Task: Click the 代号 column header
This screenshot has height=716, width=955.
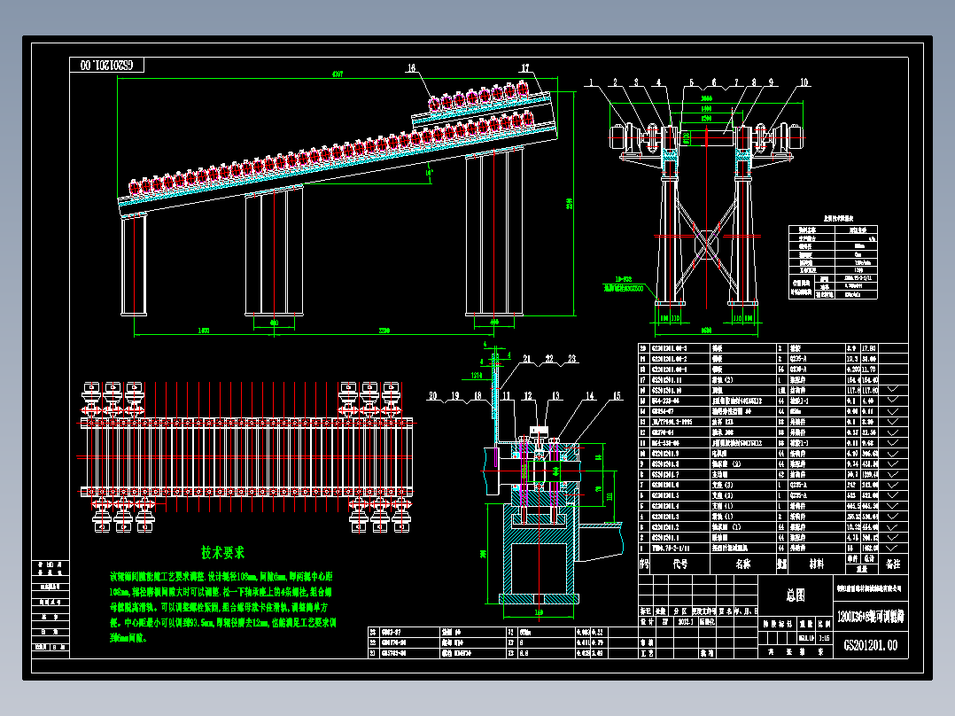Action: pyautogui.click(x=680, y=564)
